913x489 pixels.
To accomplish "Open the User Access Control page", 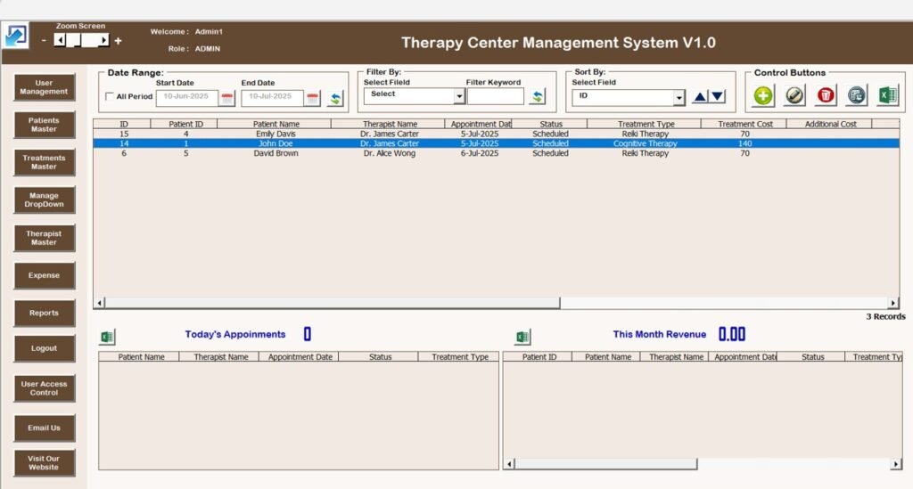I will click(x=44, y=388).
